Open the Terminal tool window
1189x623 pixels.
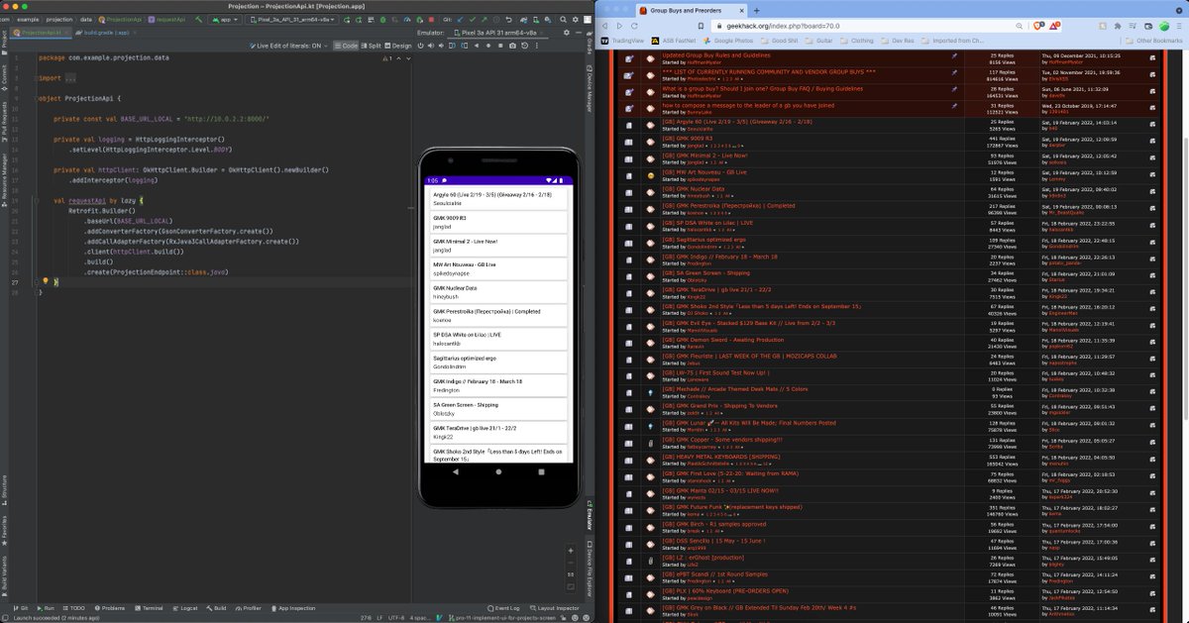(x=149, y=608)
